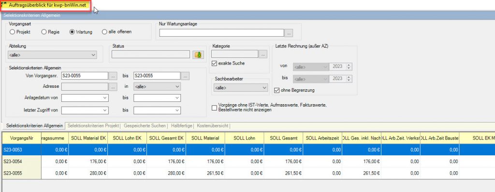Open Letzte Rechnung von month dropdown
Image resolution: width=495 pixels, height=192 pixels.
pyautogui.click(x=311, y=67)
